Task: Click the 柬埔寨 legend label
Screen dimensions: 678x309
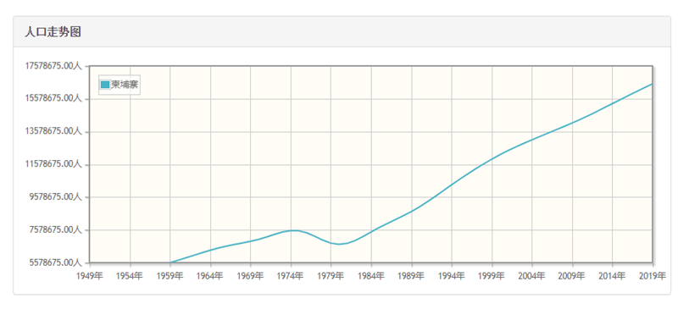Action: tap(125, 85)
